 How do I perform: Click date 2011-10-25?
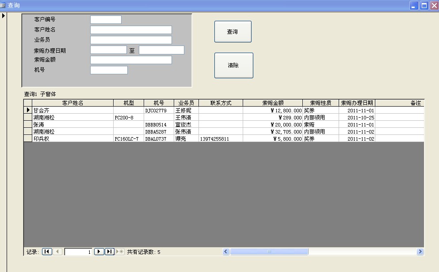pos(357,117)
